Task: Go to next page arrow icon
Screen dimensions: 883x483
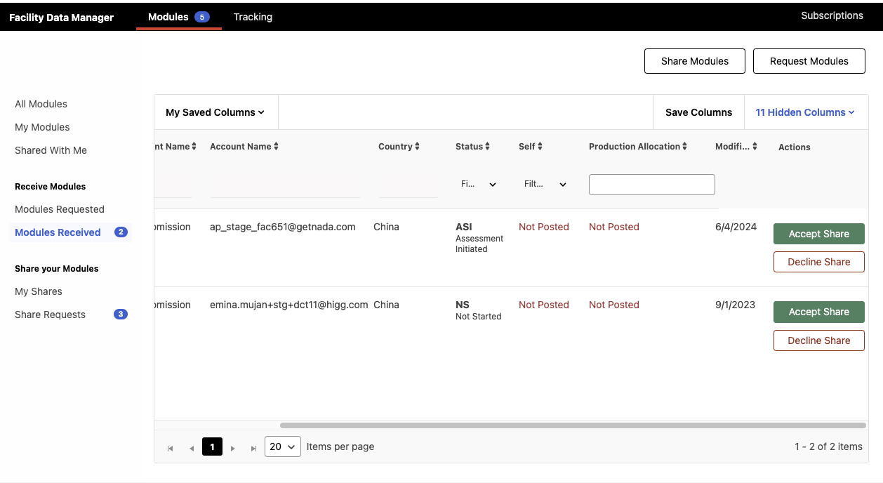Action: click(233, 447)
